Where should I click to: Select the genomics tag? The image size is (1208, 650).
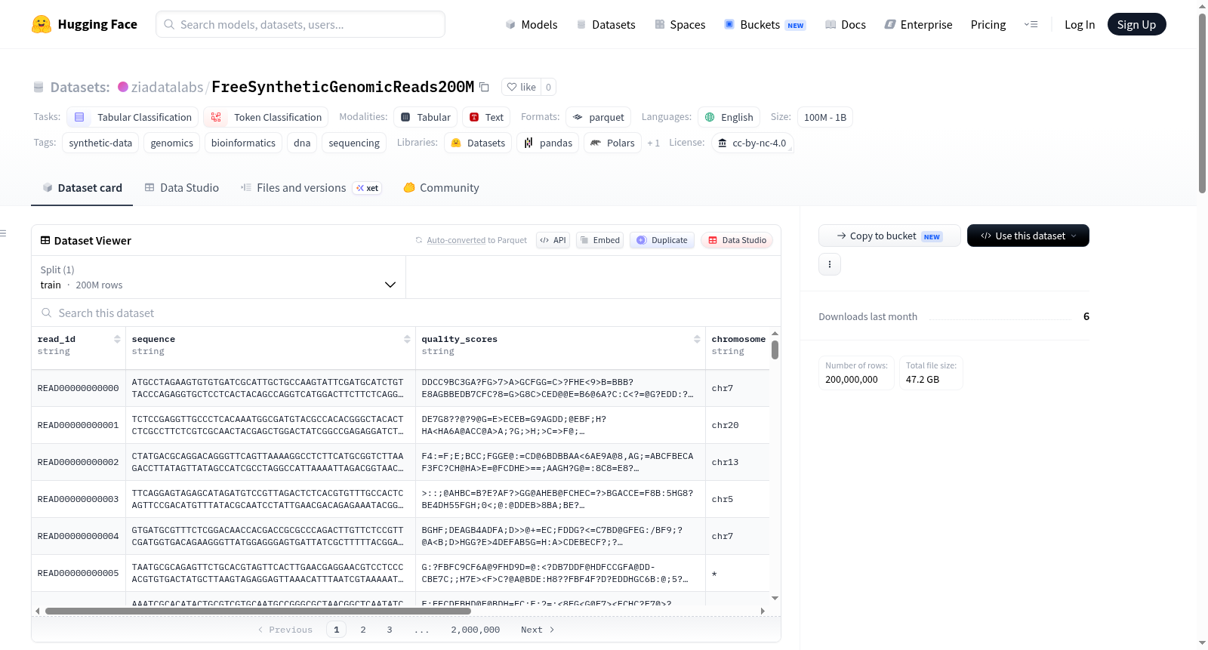tap(172, 143)
